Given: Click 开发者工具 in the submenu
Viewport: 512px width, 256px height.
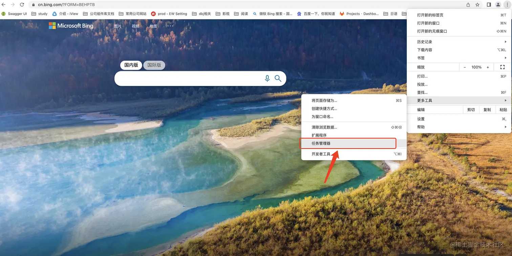Looking at the screenshot, I should (x=320, y=154).
